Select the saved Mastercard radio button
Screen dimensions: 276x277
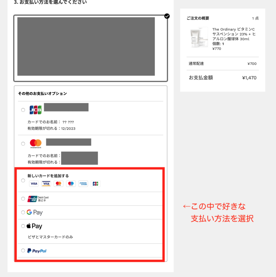(23, 144)
